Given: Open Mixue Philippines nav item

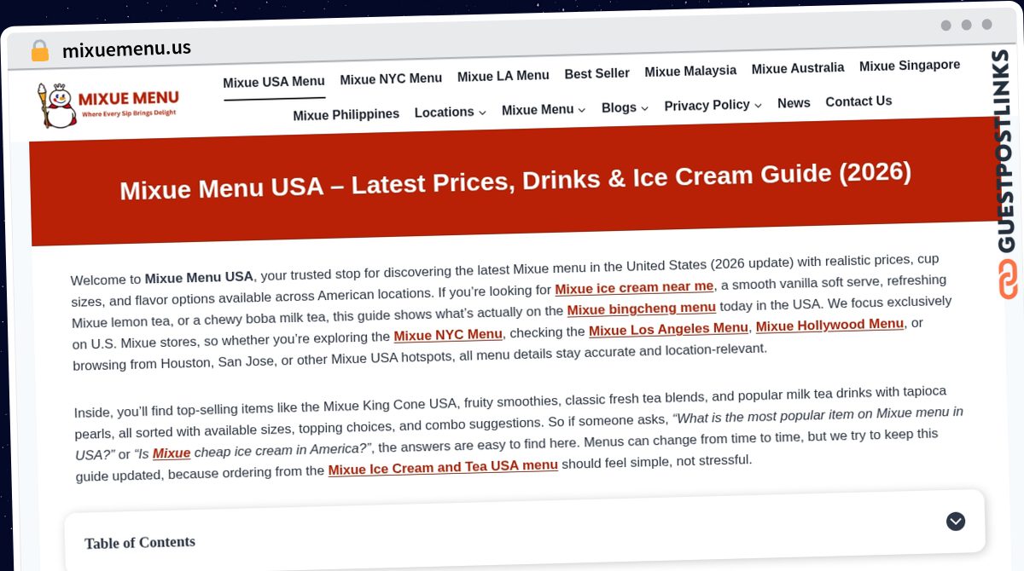Looking at the screenshot, I should pos(346,114).
